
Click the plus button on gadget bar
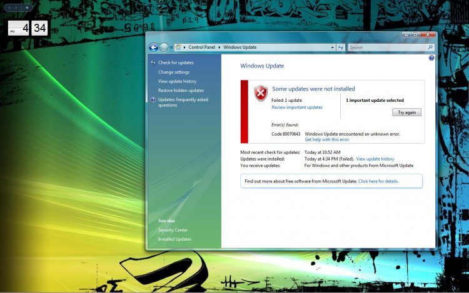point(27,7)
